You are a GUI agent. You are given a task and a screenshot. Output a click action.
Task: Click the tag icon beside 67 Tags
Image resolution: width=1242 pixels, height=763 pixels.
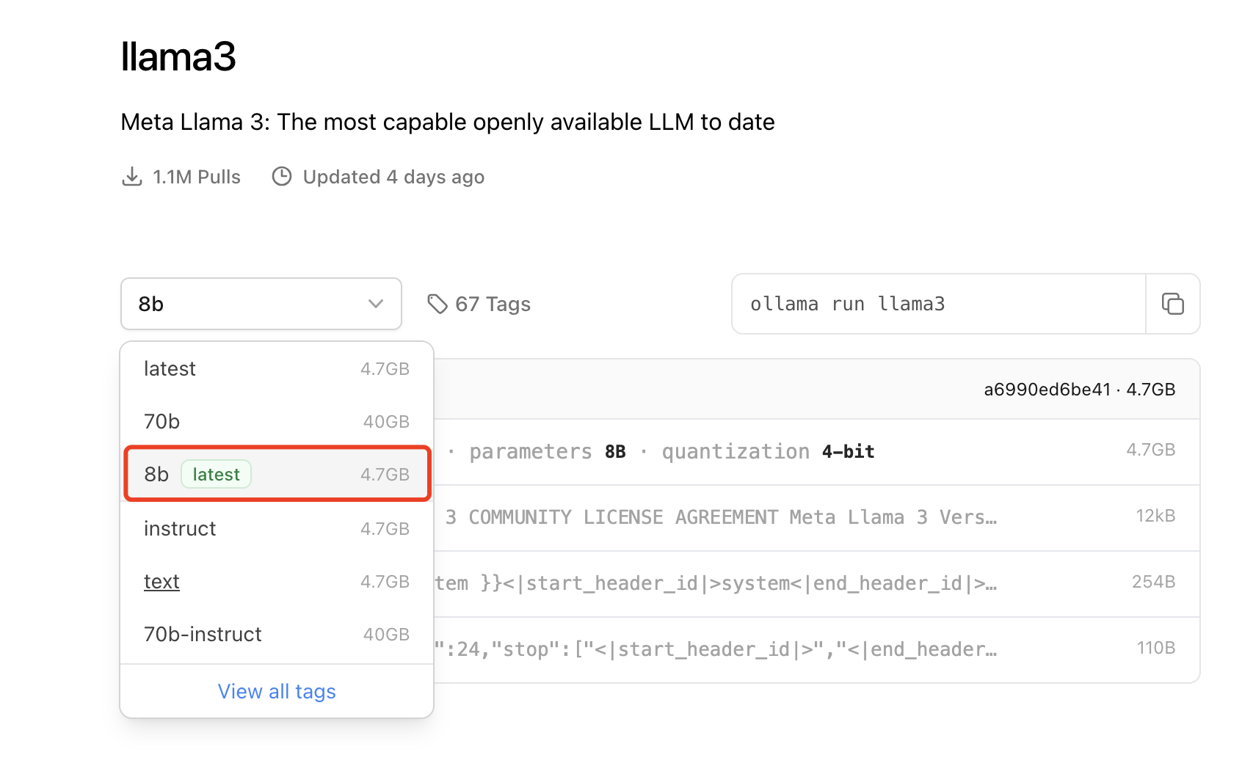(437, 304)
